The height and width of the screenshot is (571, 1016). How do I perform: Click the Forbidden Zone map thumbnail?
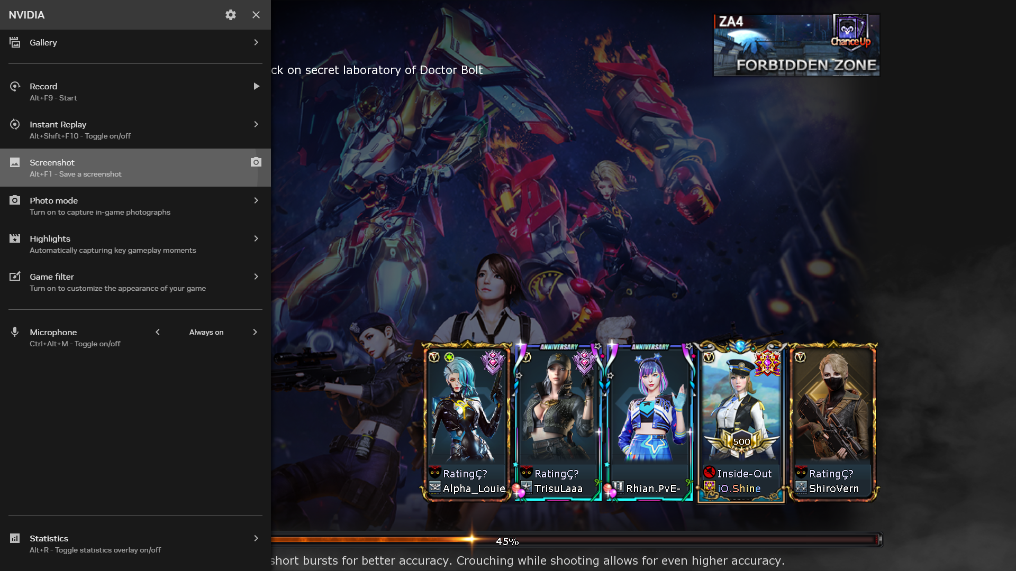[796, 45]
